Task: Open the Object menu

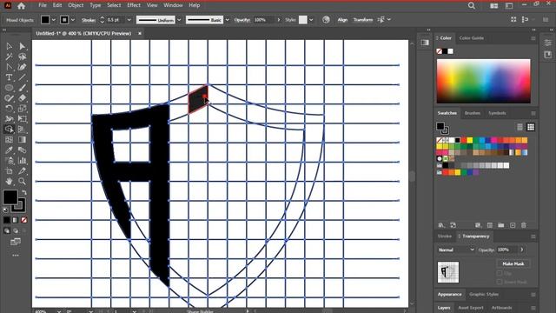Action: pos(76,5)
